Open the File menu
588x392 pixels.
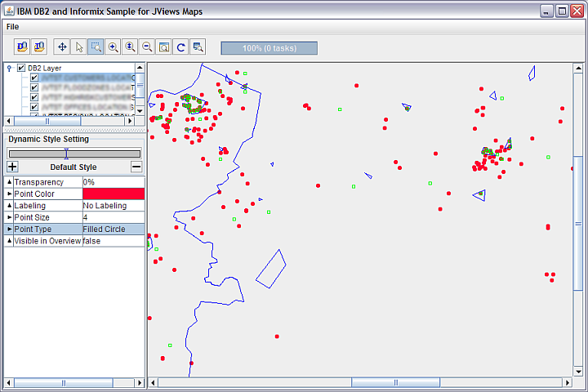pos(12,27)
